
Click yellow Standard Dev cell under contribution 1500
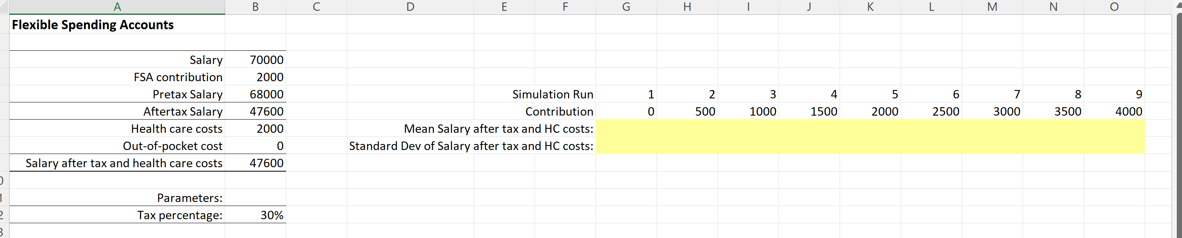tap(810, 146)
